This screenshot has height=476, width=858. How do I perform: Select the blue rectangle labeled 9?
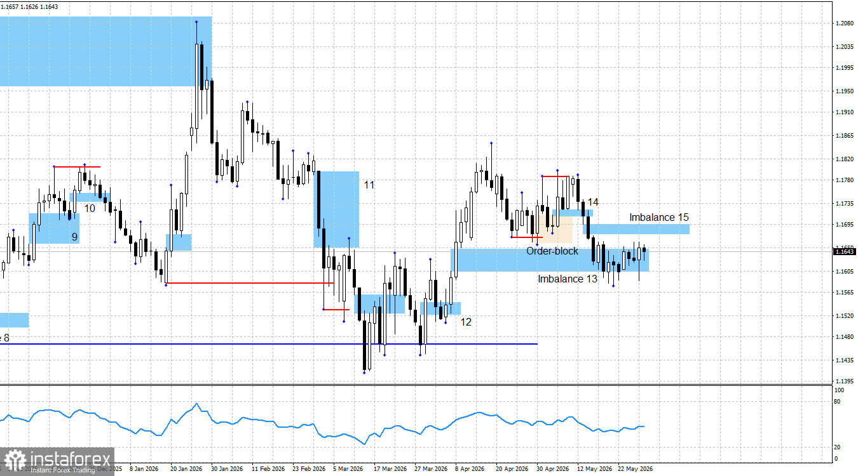(x=54, y=228)
